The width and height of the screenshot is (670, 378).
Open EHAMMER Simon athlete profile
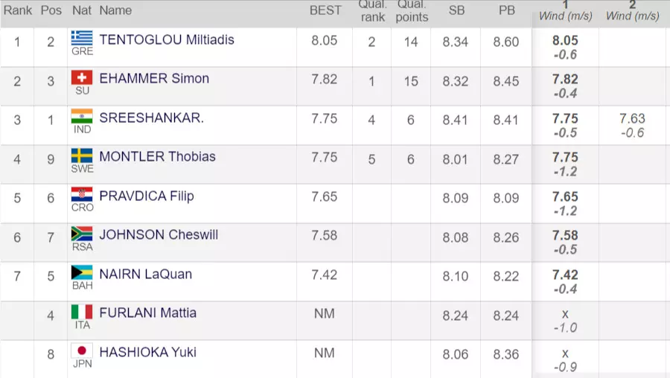pyautogui.click(x=154, y=79)
